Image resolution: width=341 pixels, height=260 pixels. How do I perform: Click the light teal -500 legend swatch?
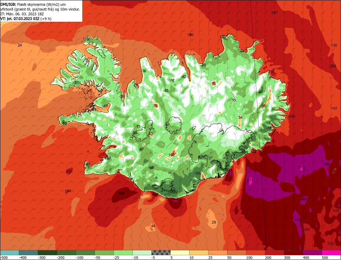9,253
